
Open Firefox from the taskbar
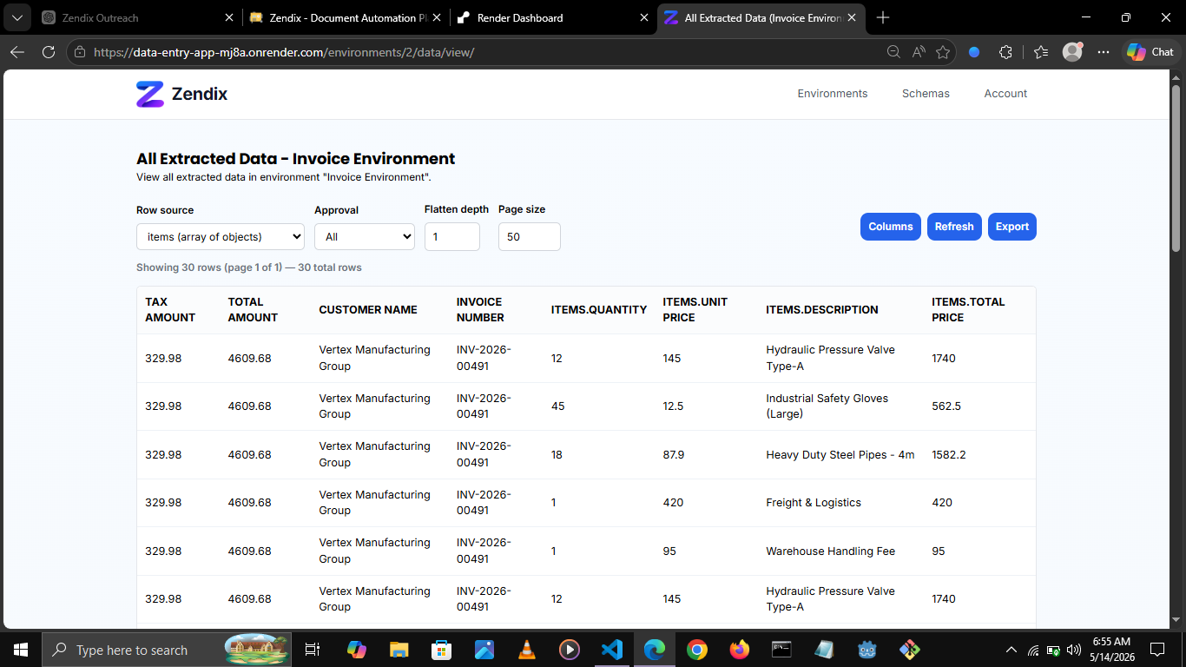[739, 650]
